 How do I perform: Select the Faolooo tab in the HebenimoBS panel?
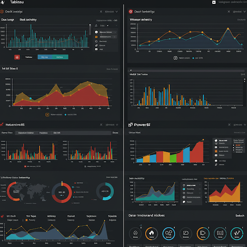tap(43, 133)
